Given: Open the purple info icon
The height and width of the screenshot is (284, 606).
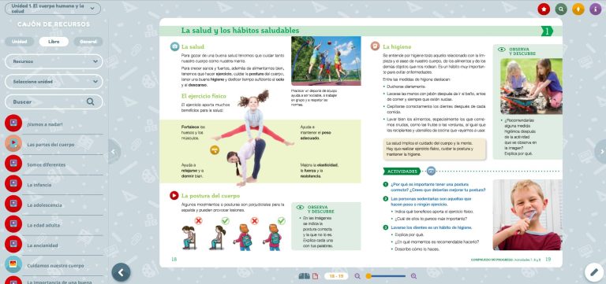Looking at the screenshot, I should point(595,9).
